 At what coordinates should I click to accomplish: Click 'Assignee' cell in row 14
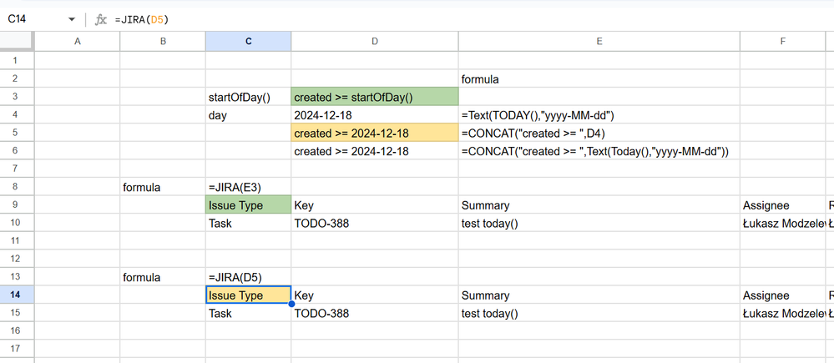783,295
